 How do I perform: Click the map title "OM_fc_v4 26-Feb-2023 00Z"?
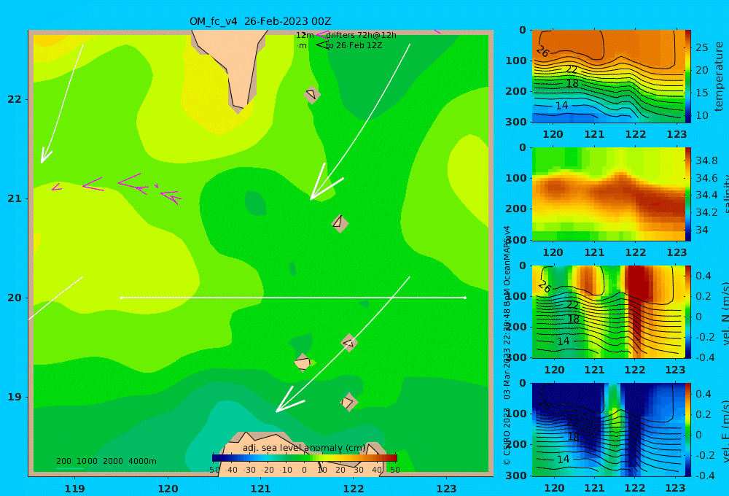(260, 21)
